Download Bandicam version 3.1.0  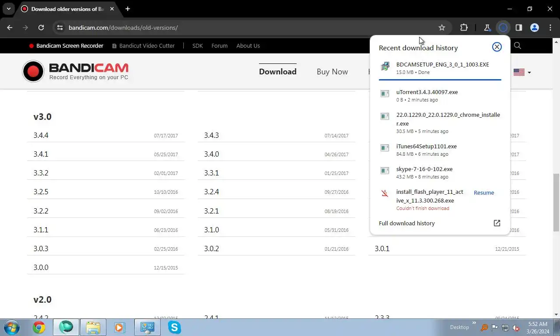211,230
